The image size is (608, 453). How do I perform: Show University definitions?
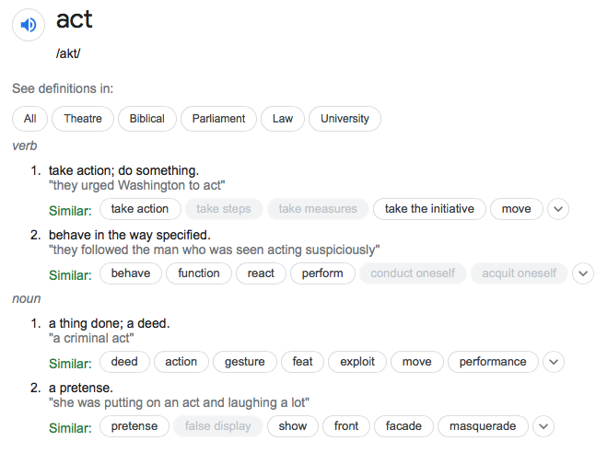click(x=345, y=119)
